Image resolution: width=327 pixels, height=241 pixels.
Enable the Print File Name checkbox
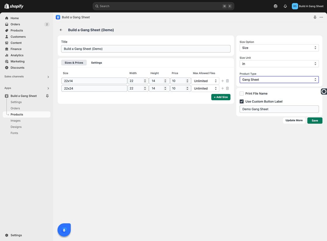tap(241, 93)
